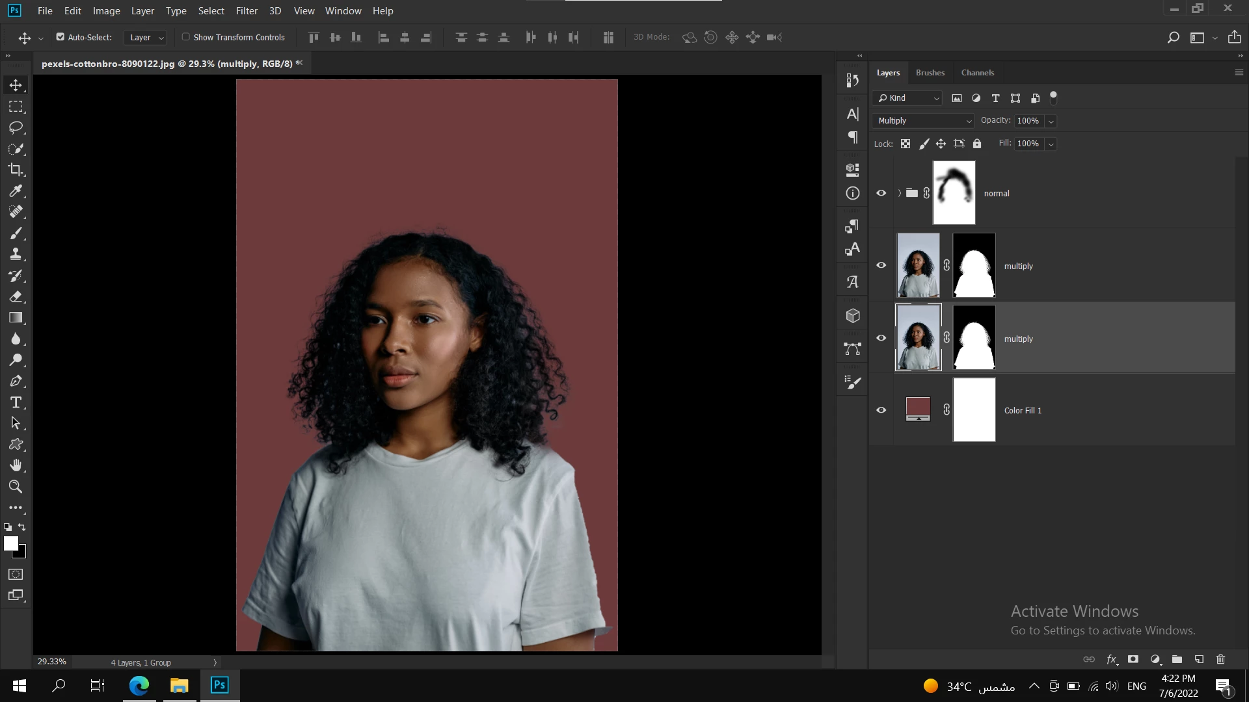Hide the normal group layer

tap(881, 193)
